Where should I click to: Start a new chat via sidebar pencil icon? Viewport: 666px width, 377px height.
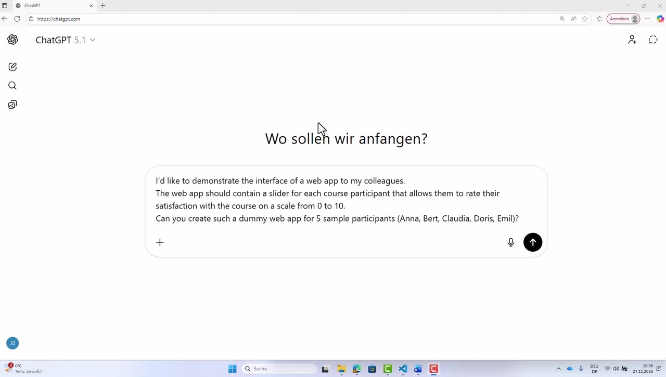[12, 67]
